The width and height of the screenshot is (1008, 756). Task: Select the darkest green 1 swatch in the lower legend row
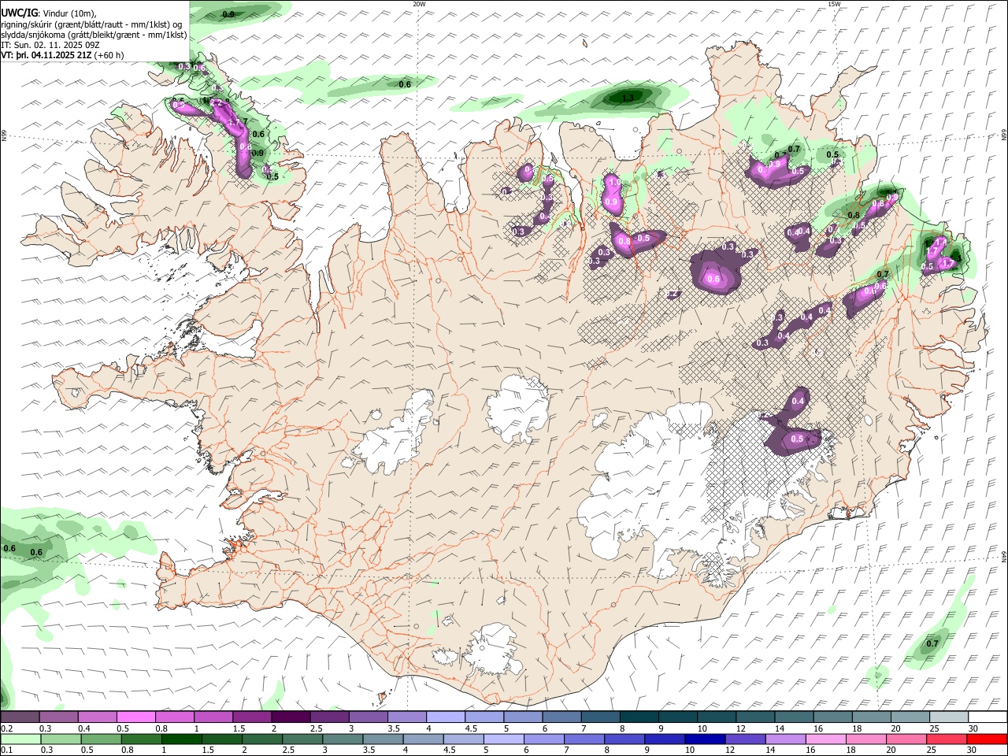181,739
